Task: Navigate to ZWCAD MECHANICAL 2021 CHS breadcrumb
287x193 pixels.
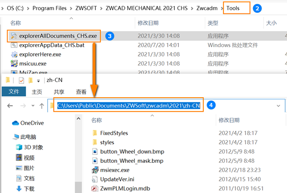Action: (x=146, y=8)
